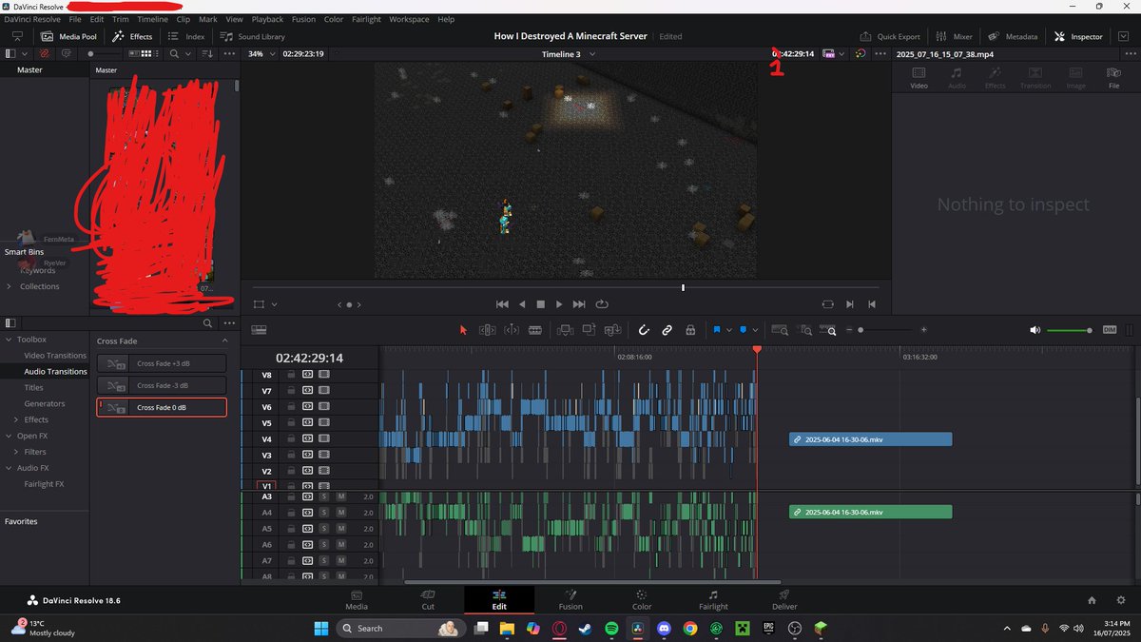
Task: Click the Replace Clip icon
Action: click(x=612, y=330)
